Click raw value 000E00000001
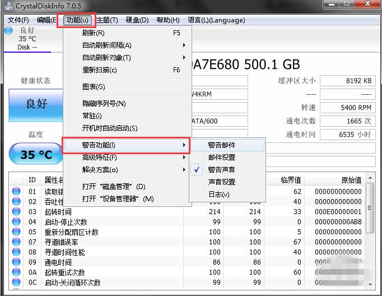Image resolution: width=382 pixels, height=296 pixels. (x=338, y=212)
